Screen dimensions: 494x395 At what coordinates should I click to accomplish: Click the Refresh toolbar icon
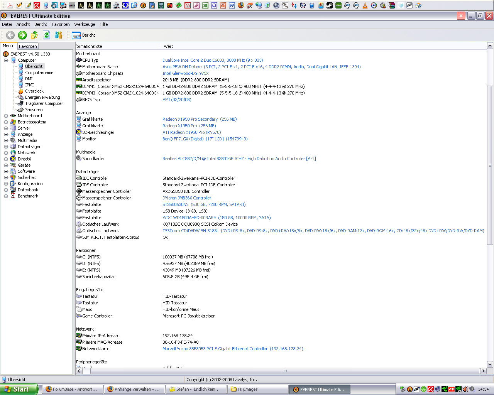46,35
